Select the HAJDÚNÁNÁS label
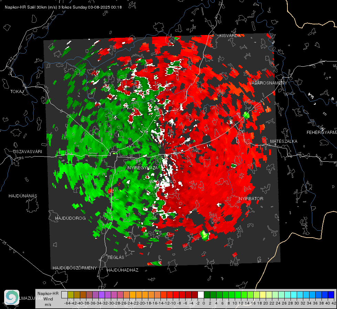Image resolution: width=337 pixels, height=309 pixels. (x=23, y=196)
